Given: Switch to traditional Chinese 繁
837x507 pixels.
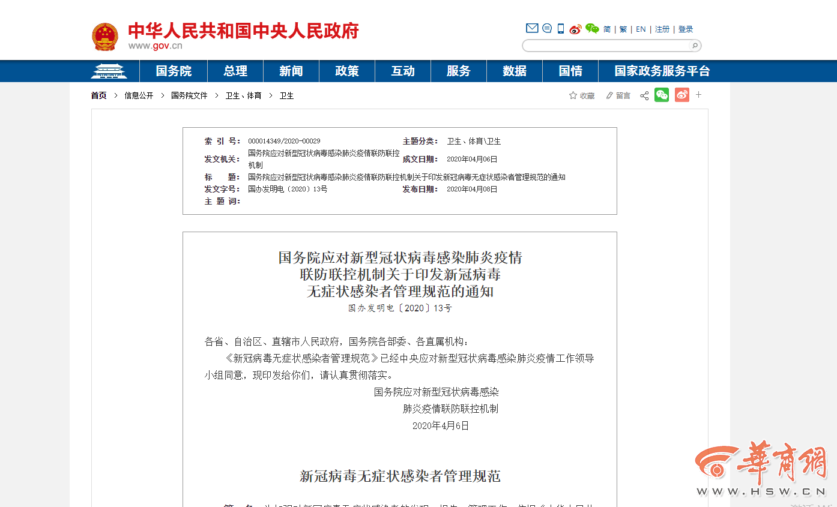Looking at the screenshot, I should [623, 29].
